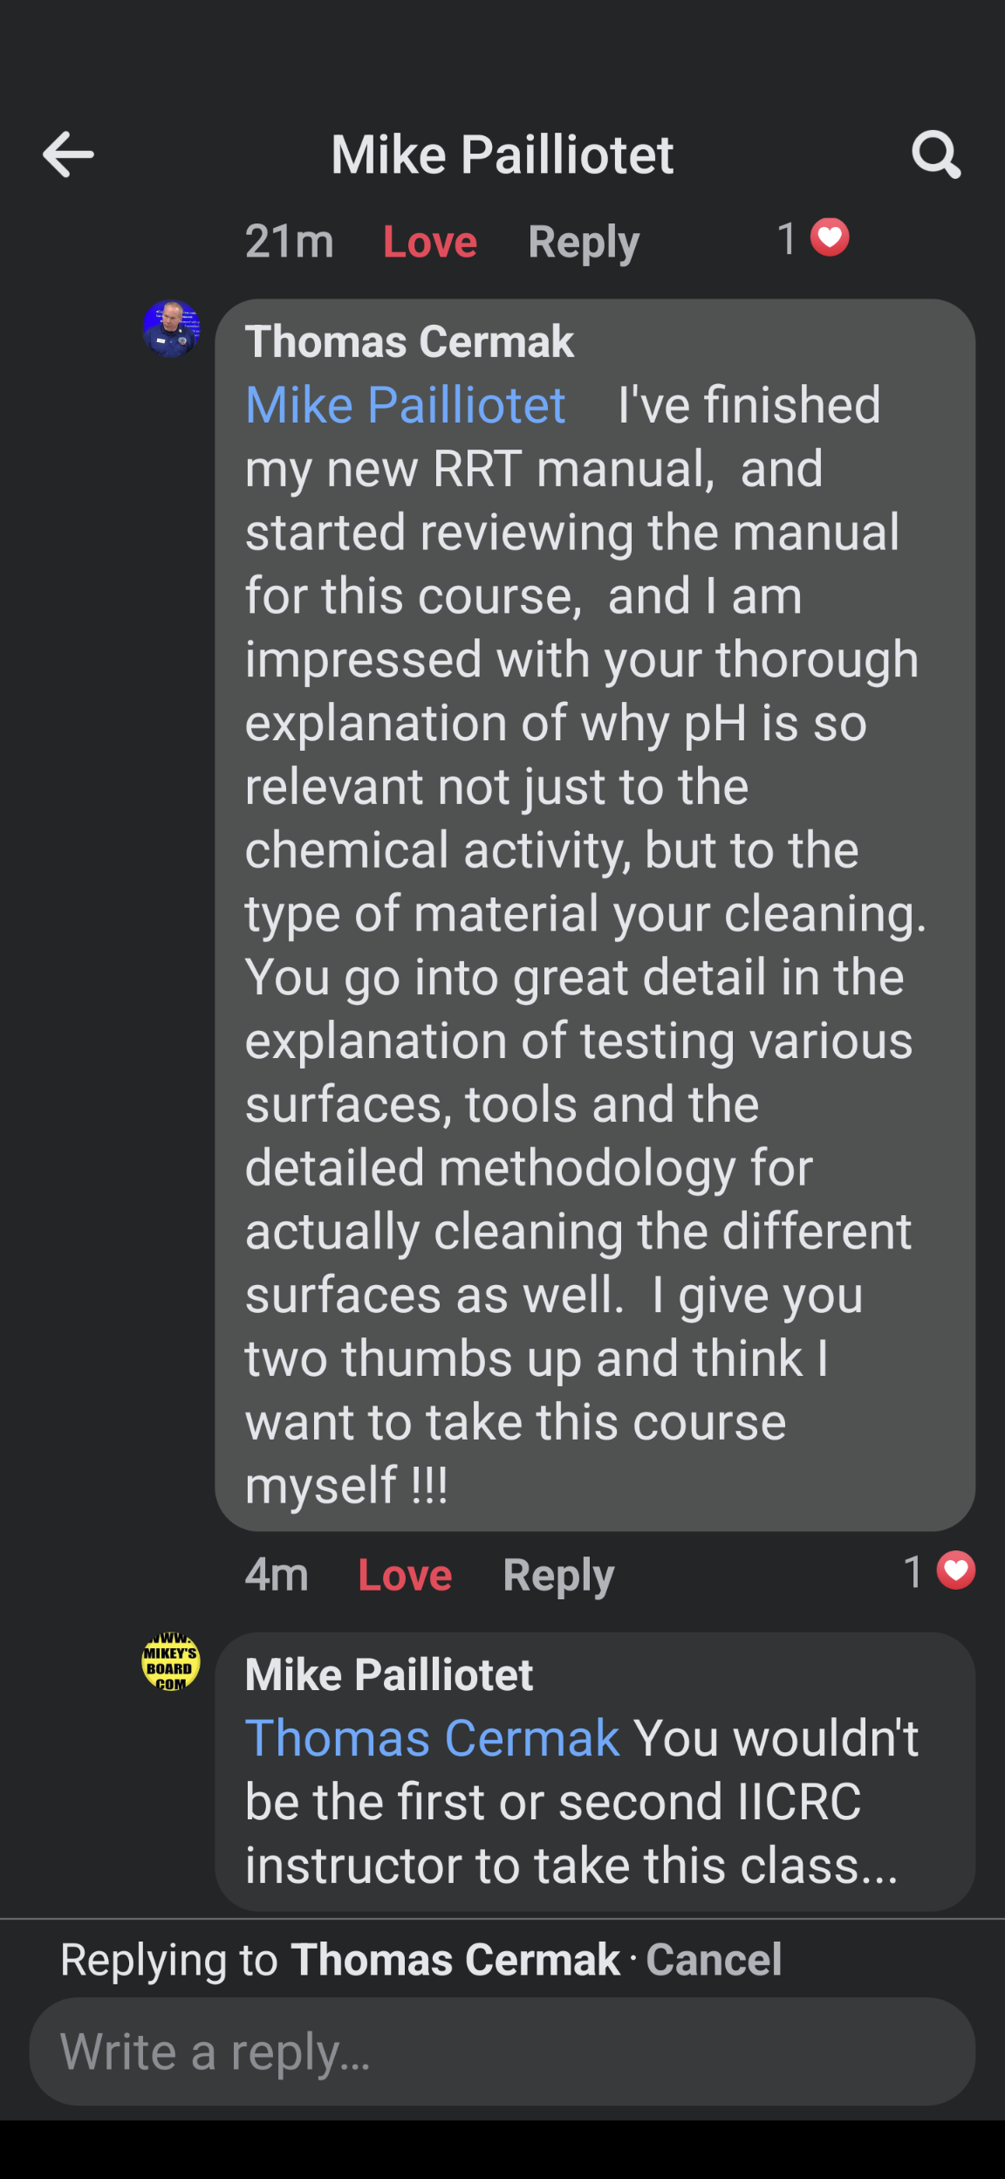Open the blue Mike Pailliotet mention link

coord(406,405)
